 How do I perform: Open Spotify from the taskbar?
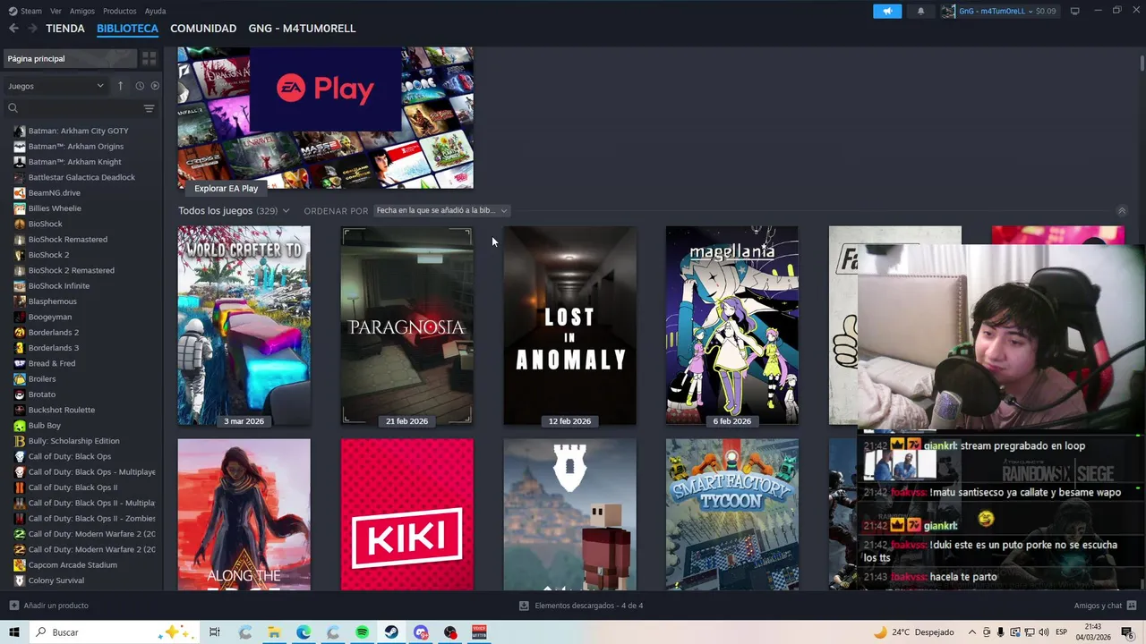(362, 632)
